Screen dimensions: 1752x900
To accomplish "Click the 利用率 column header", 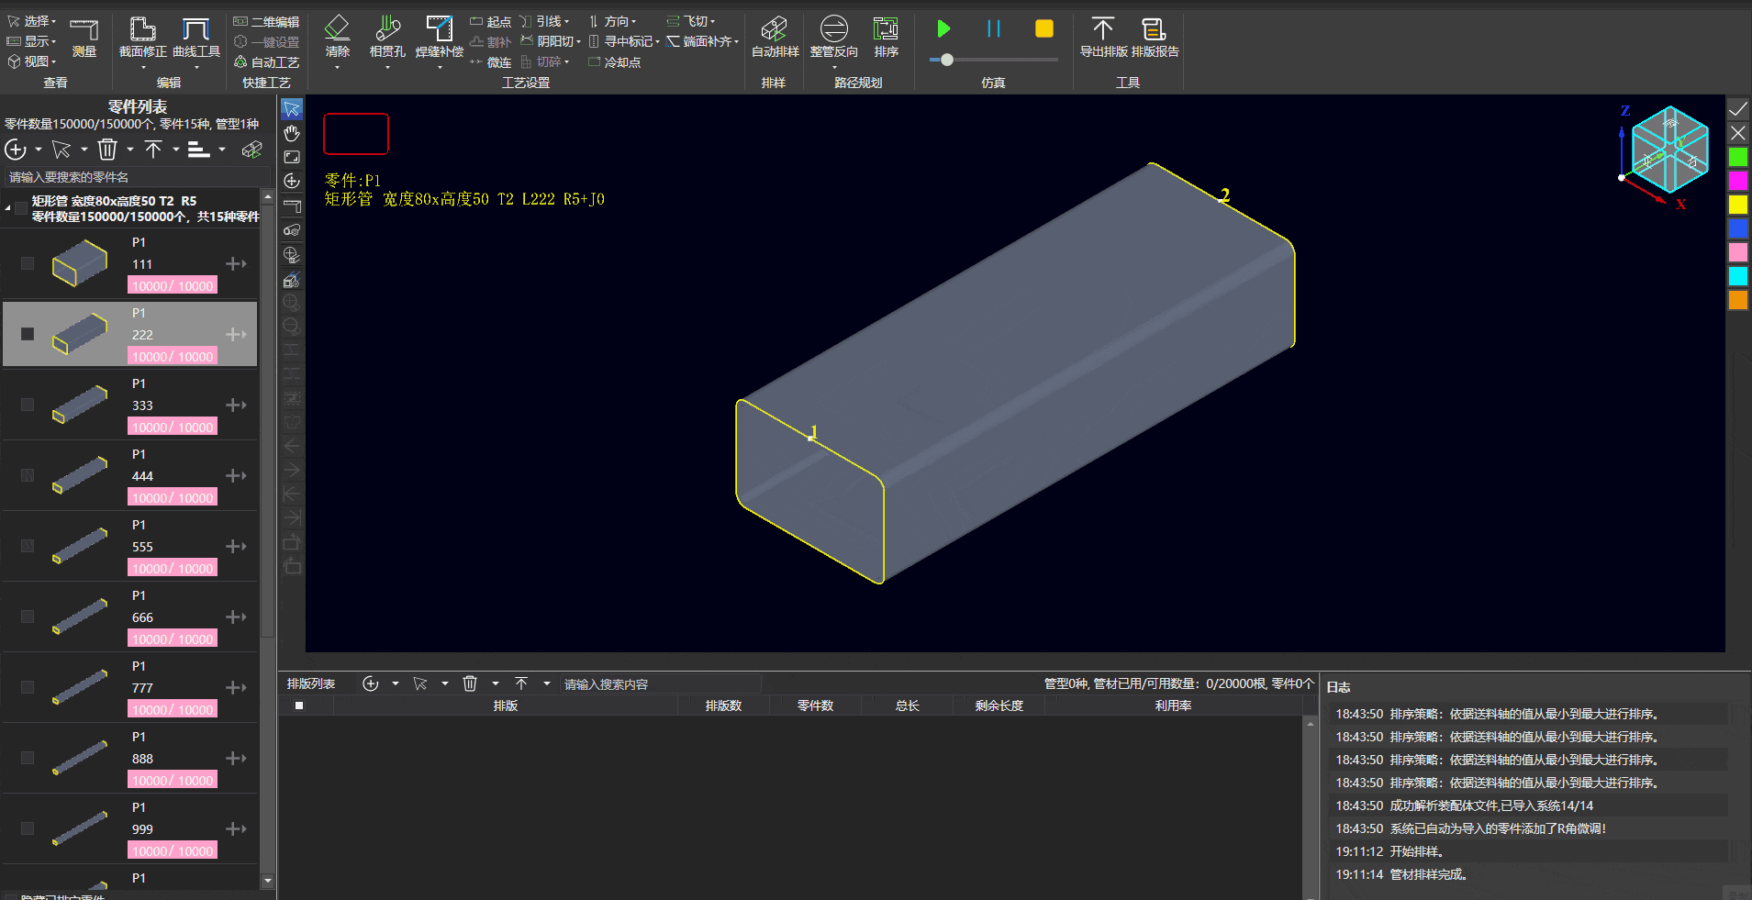I will coord(1173,706).
